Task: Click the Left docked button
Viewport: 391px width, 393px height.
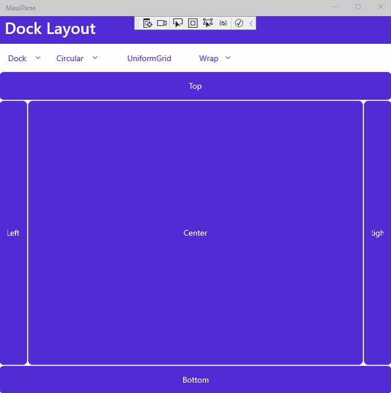Action: 13,233
